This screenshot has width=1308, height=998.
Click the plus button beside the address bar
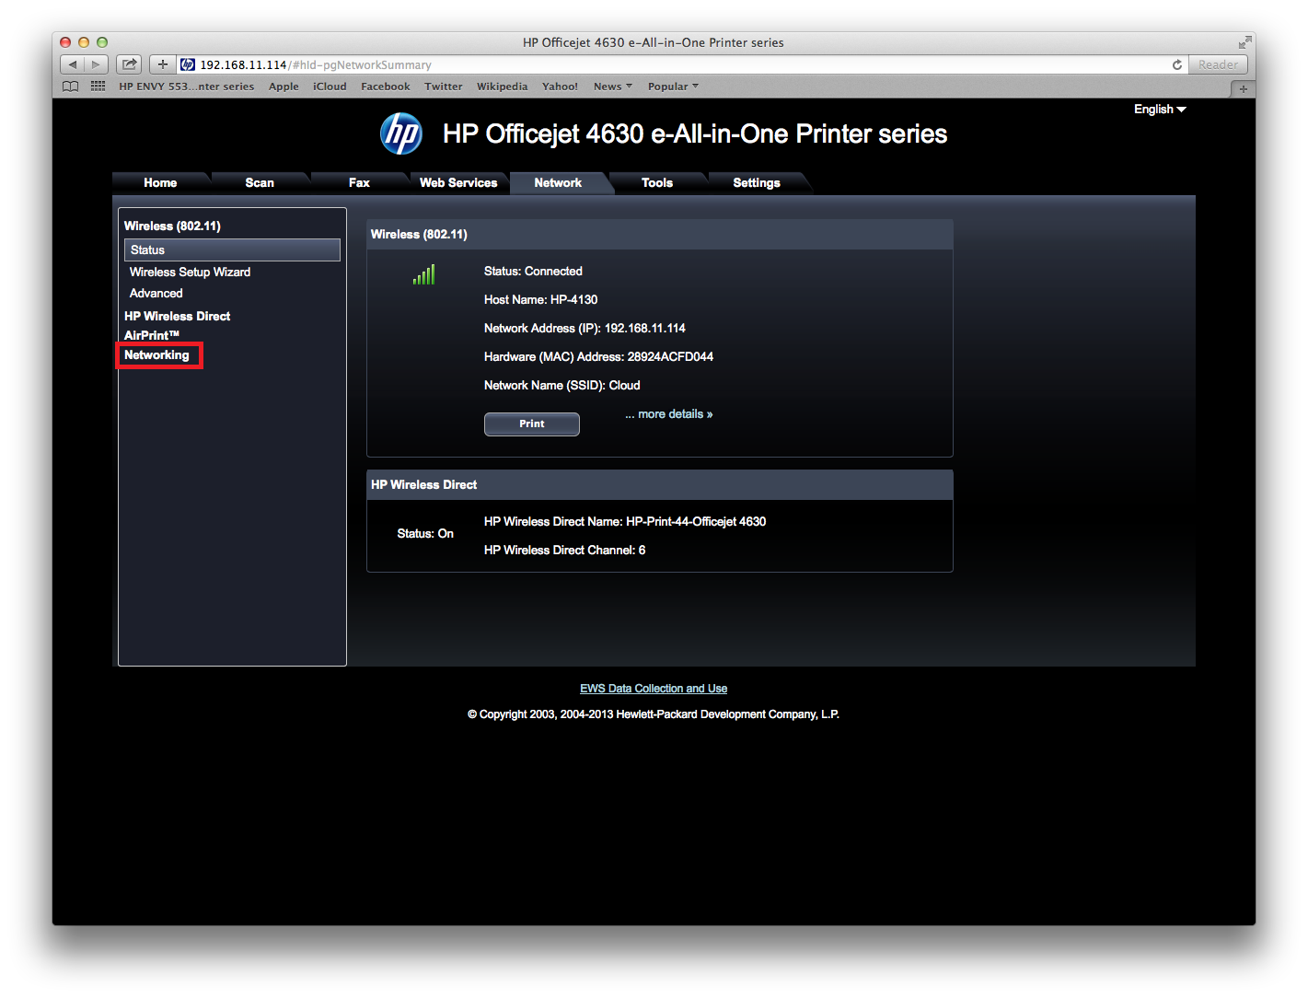click(163, 64)
